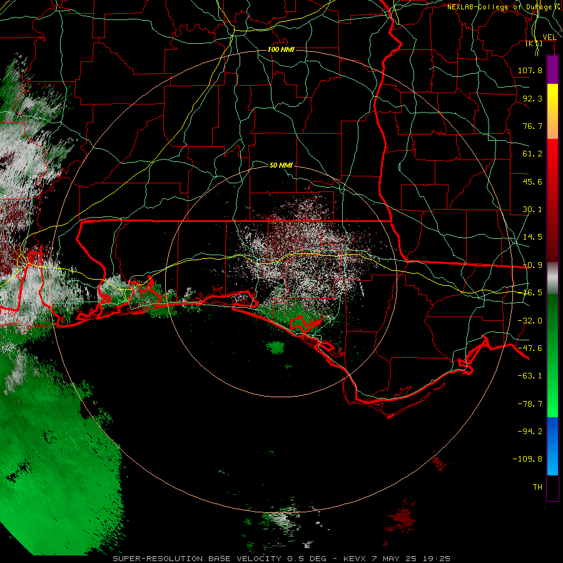Click the [KT] units label
Screen dimensions: 563x563
(x=534, y=44)
